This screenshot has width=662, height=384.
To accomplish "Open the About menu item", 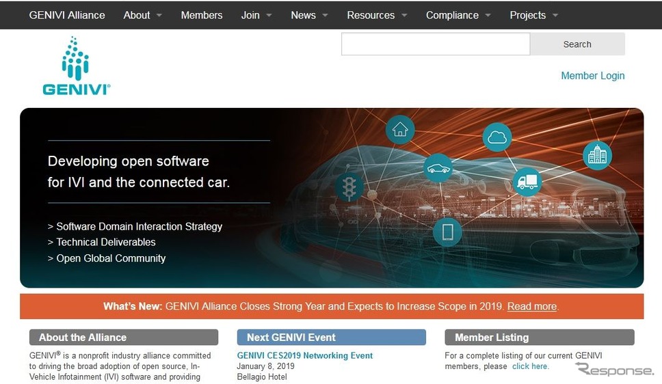I will pos(136,15).
